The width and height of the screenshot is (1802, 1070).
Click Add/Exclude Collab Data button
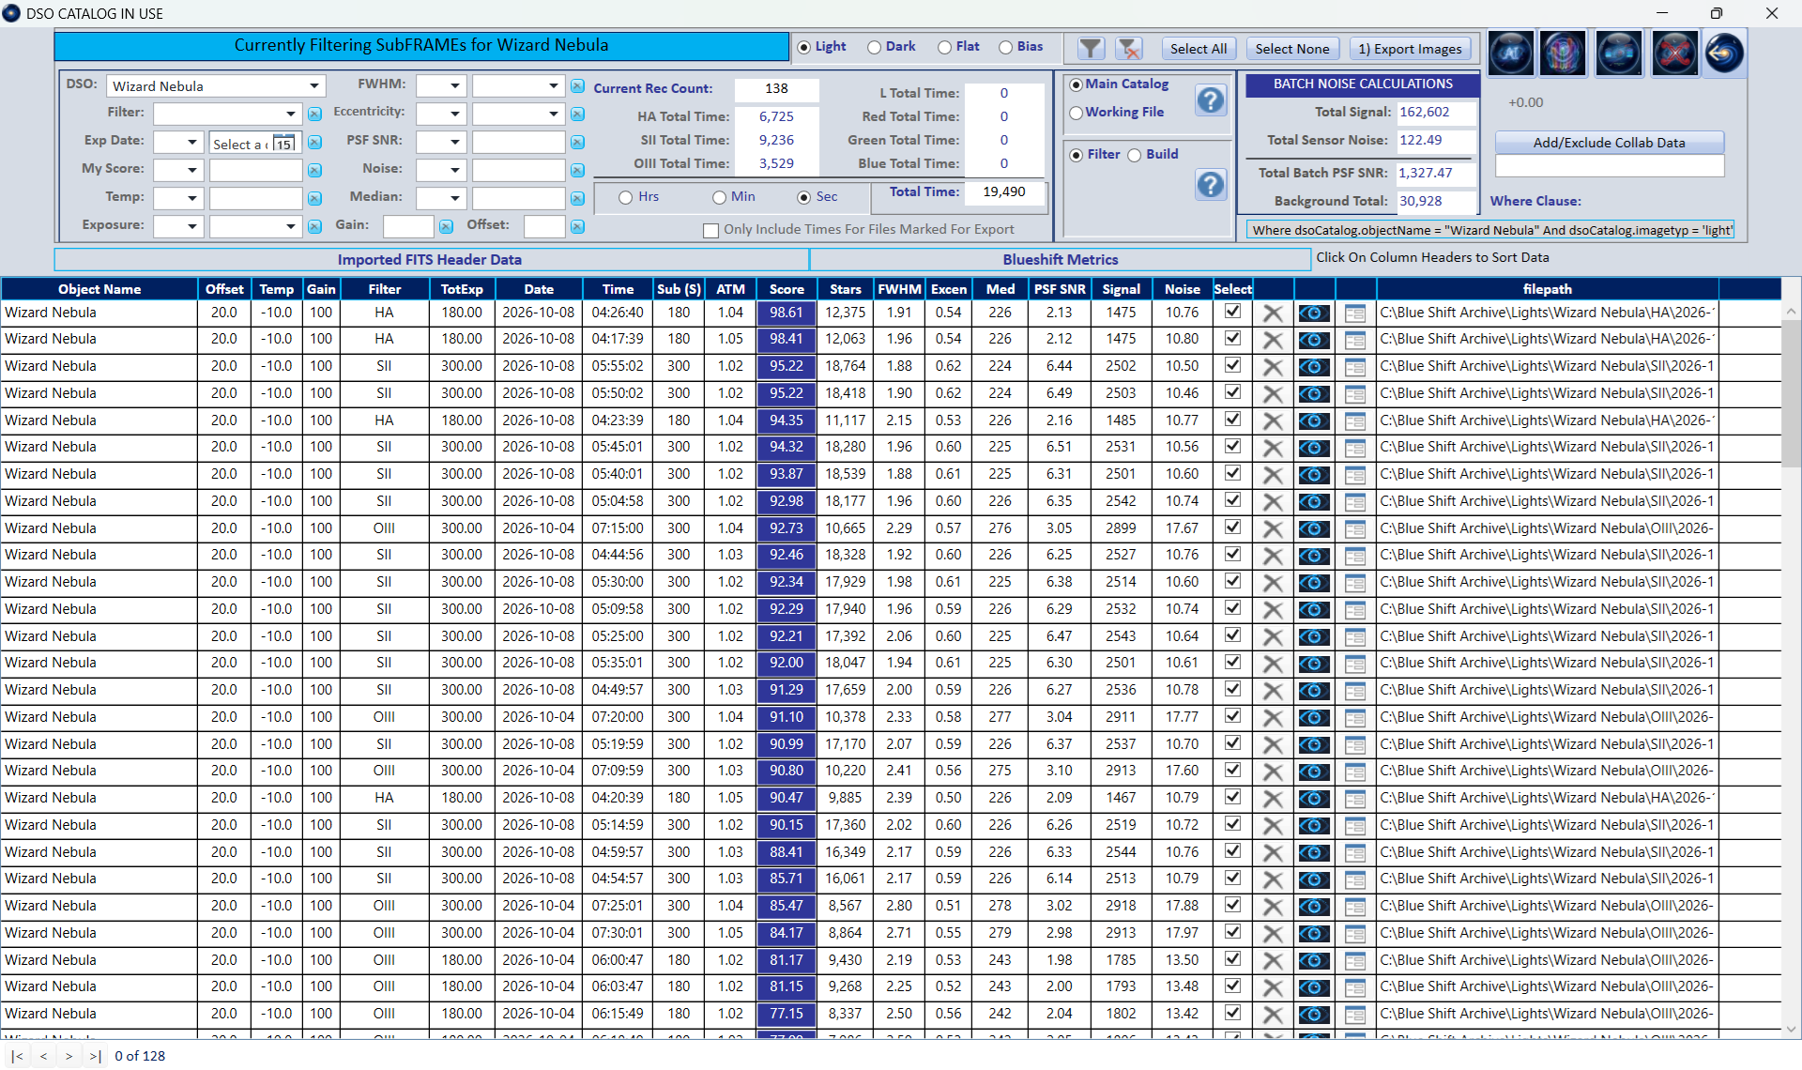coord(1609,143)
